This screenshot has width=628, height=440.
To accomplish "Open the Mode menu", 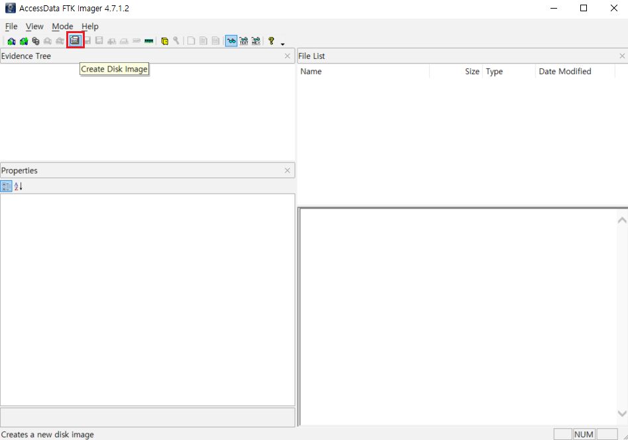I will (62, 27).
